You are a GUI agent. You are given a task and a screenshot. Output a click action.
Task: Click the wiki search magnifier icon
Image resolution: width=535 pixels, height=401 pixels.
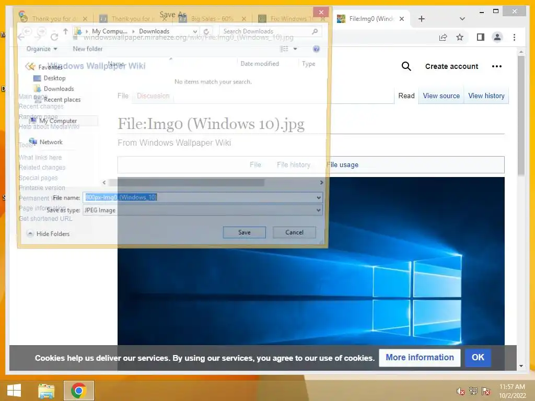406,66
